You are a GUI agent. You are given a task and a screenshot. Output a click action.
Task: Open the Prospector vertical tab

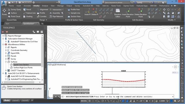click(45, 38)
